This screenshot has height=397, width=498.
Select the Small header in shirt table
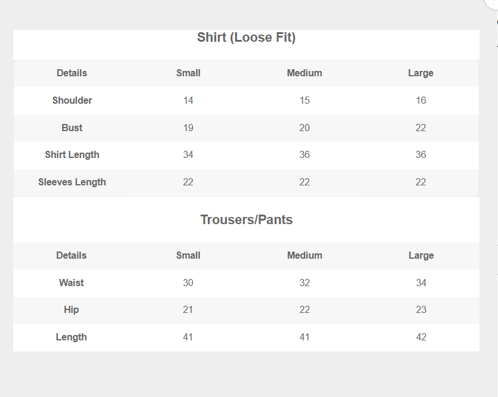point(188,73)
